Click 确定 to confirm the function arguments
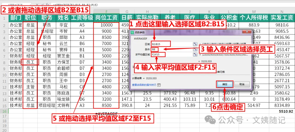Image resolution: width=295 pixels, height=132 pixels. point(225,84)
